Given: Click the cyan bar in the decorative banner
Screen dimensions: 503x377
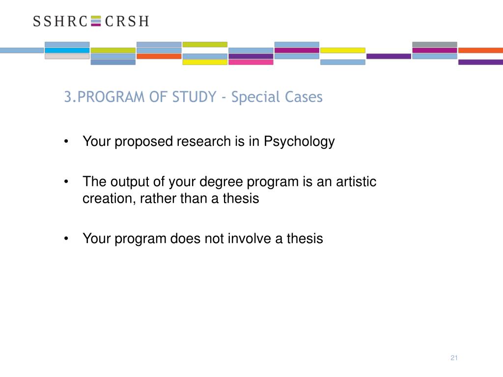Looking at the screenshot, I should pyautogui.click(x=67, y=51).
